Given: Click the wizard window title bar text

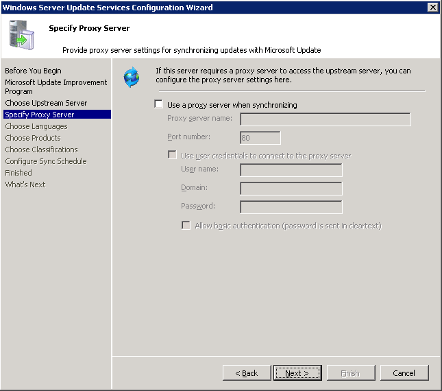Looking at the screenshot, I should click(108, 8).
